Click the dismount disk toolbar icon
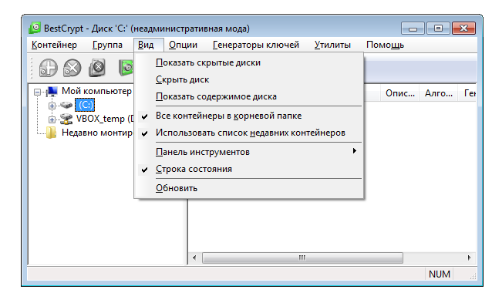 (x=97, y=68)
